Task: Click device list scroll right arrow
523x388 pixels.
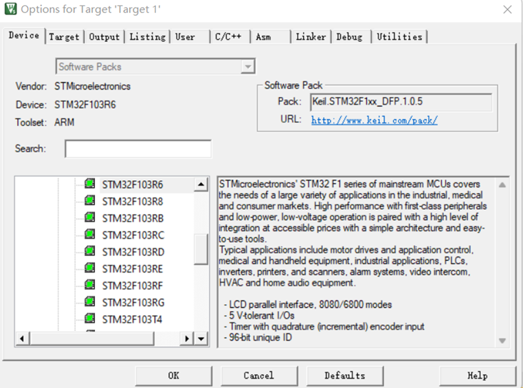Action: click(x=187, y=338)
